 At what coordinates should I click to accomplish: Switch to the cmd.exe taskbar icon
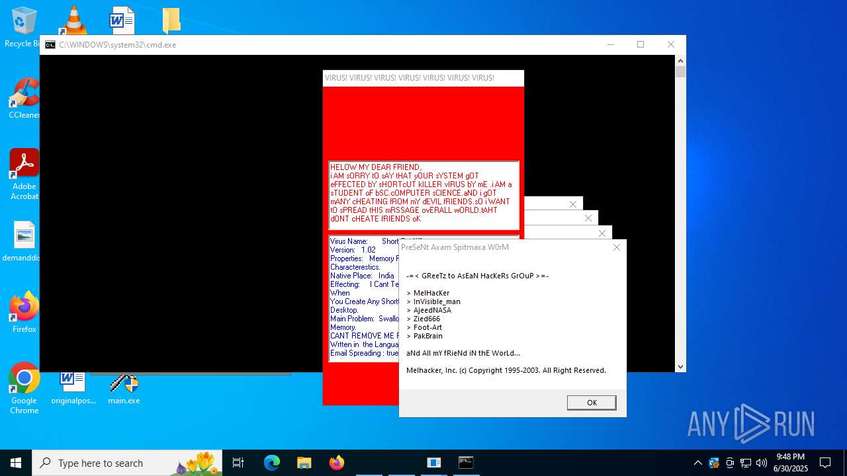click(466, 463)
